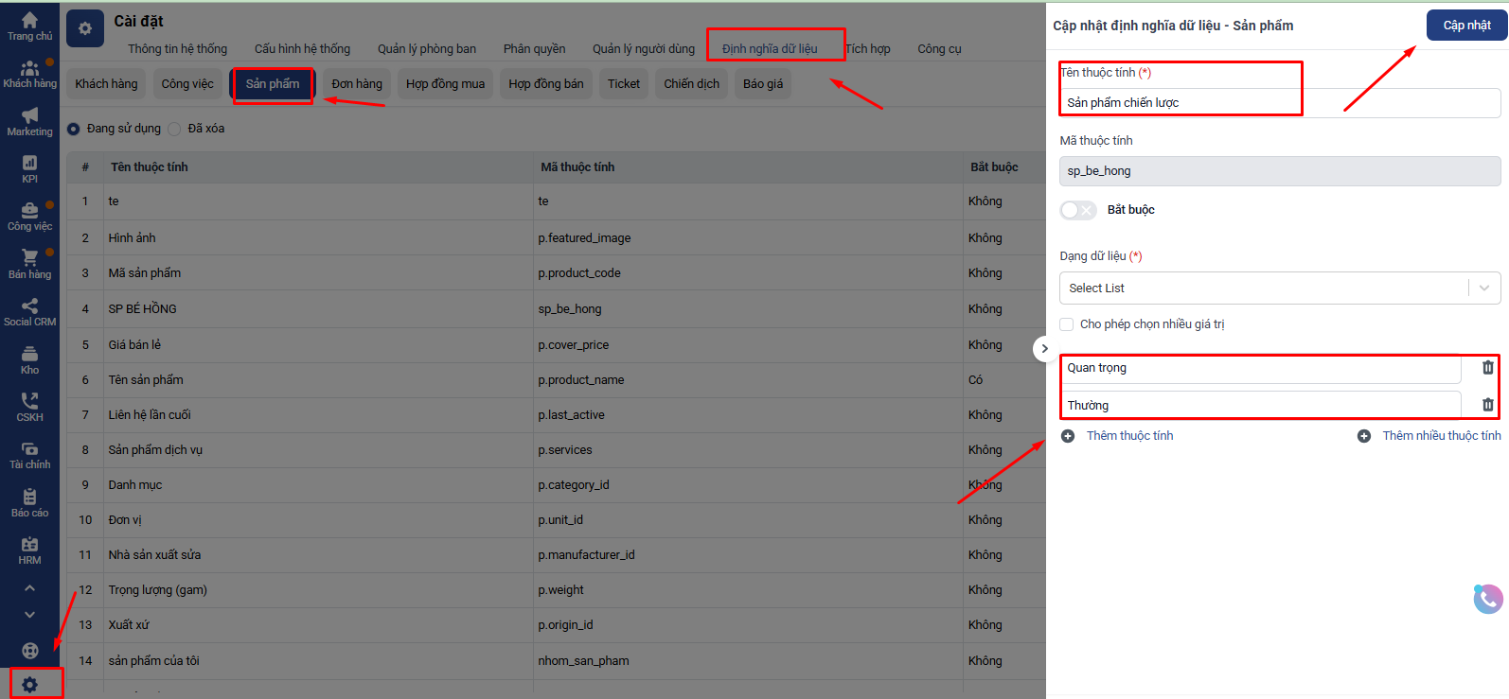This screenshot has width=1509, height=699.
Task: Open the KPI sidebar icon
Action: (29, 168)
